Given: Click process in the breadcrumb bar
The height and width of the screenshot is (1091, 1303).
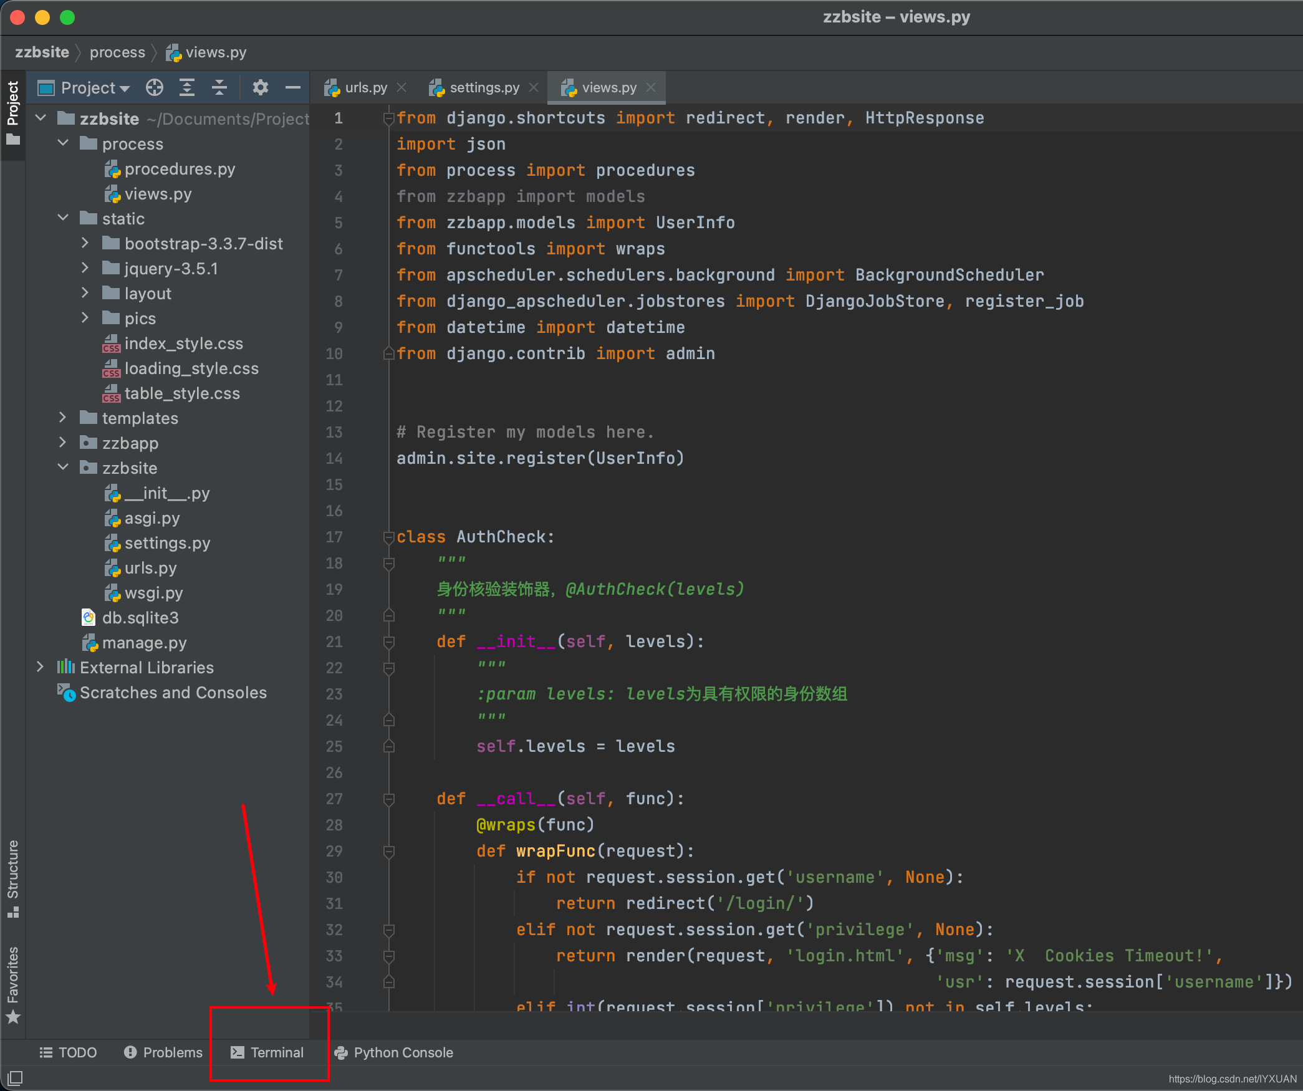Looking at the screenshot, I should pyautogui.click(x=117, y=52).
